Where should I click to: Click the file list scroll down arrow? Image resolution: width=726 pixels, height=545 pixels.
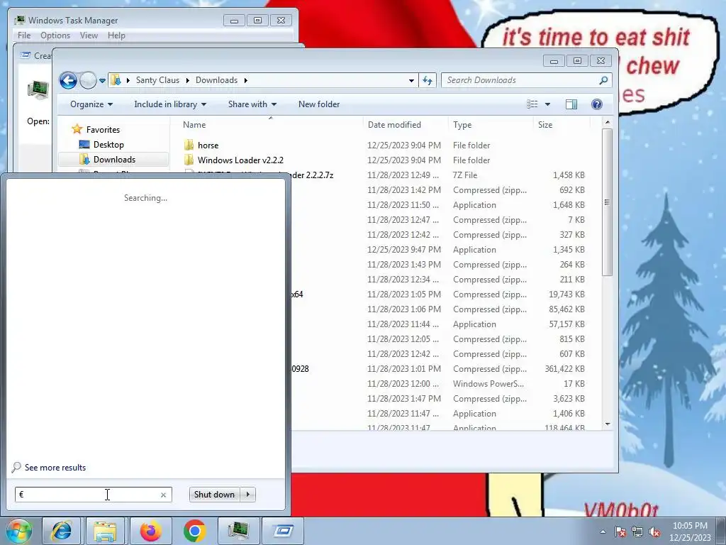608,424
